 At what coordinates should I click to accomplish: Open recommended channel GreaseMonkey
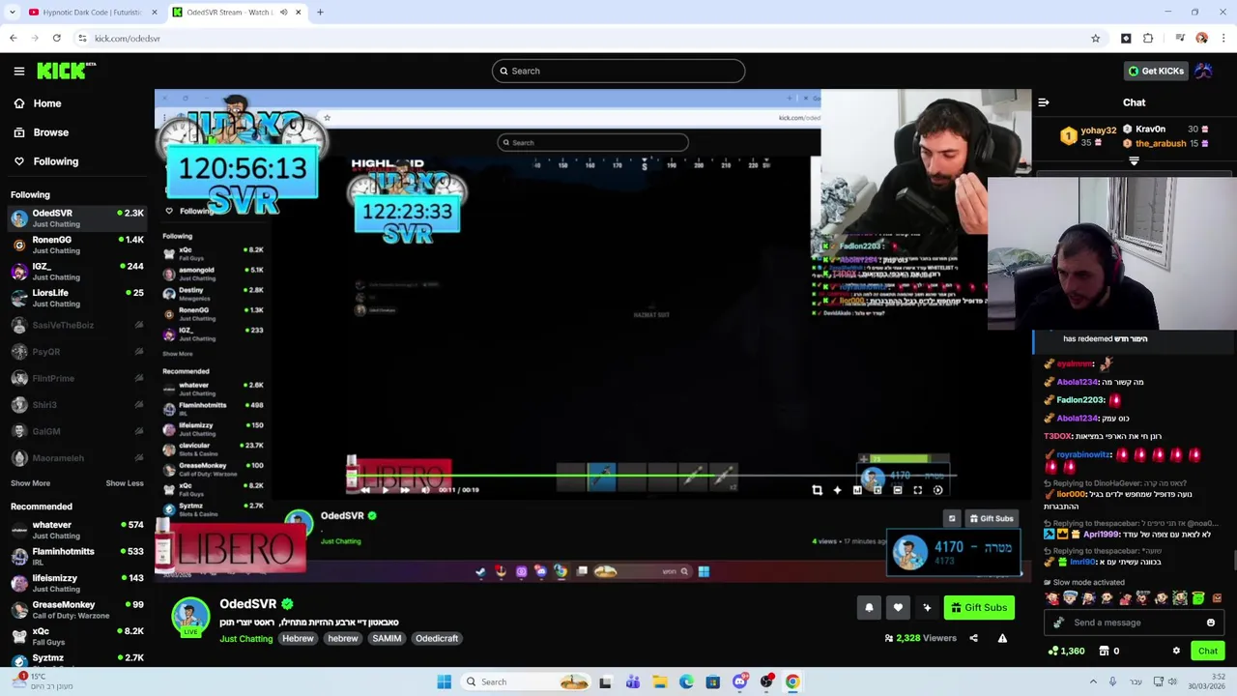[x=77, y=610]
